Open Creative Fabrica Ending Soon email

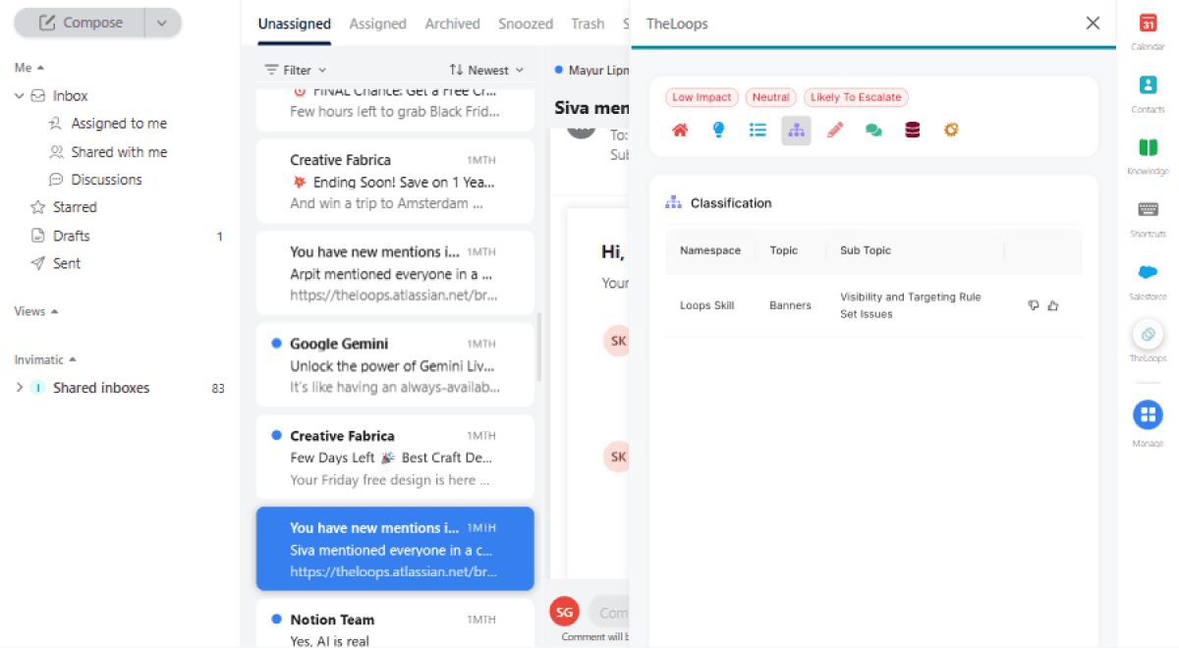[395, 181]
